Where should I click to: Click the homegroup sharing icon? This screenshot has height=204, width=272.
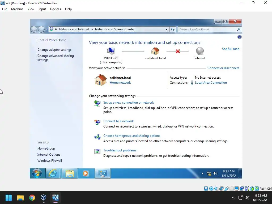coord(97,137)
